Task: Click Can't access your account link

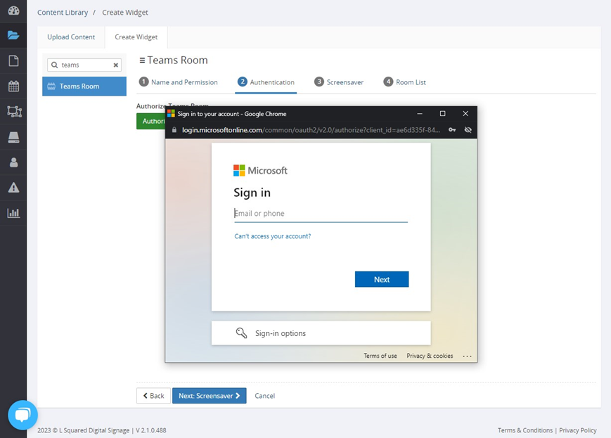Action: pos(272,236)
